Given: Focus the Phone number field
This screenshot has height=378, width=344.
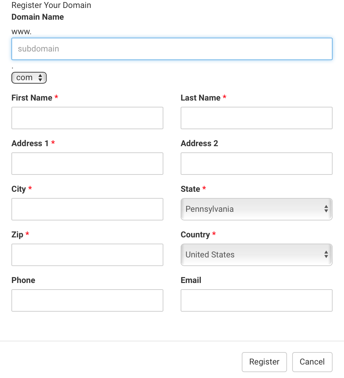Looking at the screenshot, I should [x=87, y=300].
